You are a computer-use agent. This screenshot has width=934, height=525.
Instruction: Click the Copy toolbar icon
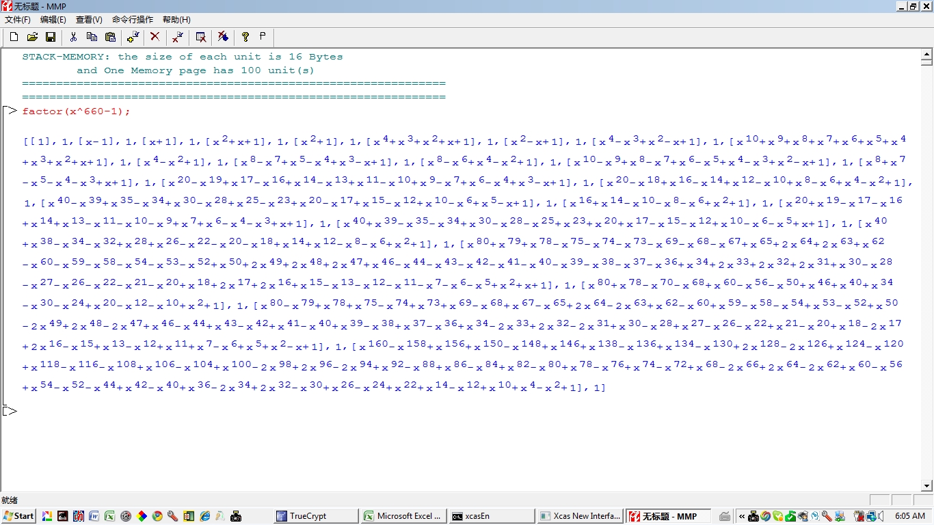pos(92,37)
